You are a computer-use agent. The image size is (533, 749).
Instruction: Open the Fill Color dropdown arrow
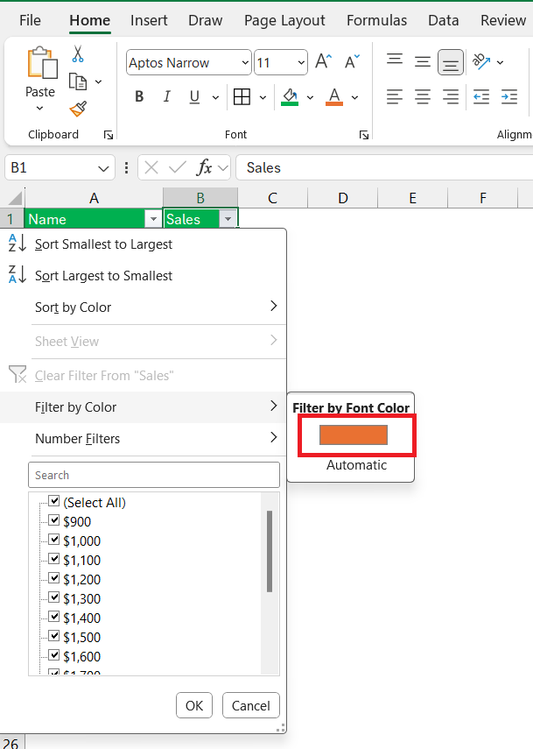point(310,97)
